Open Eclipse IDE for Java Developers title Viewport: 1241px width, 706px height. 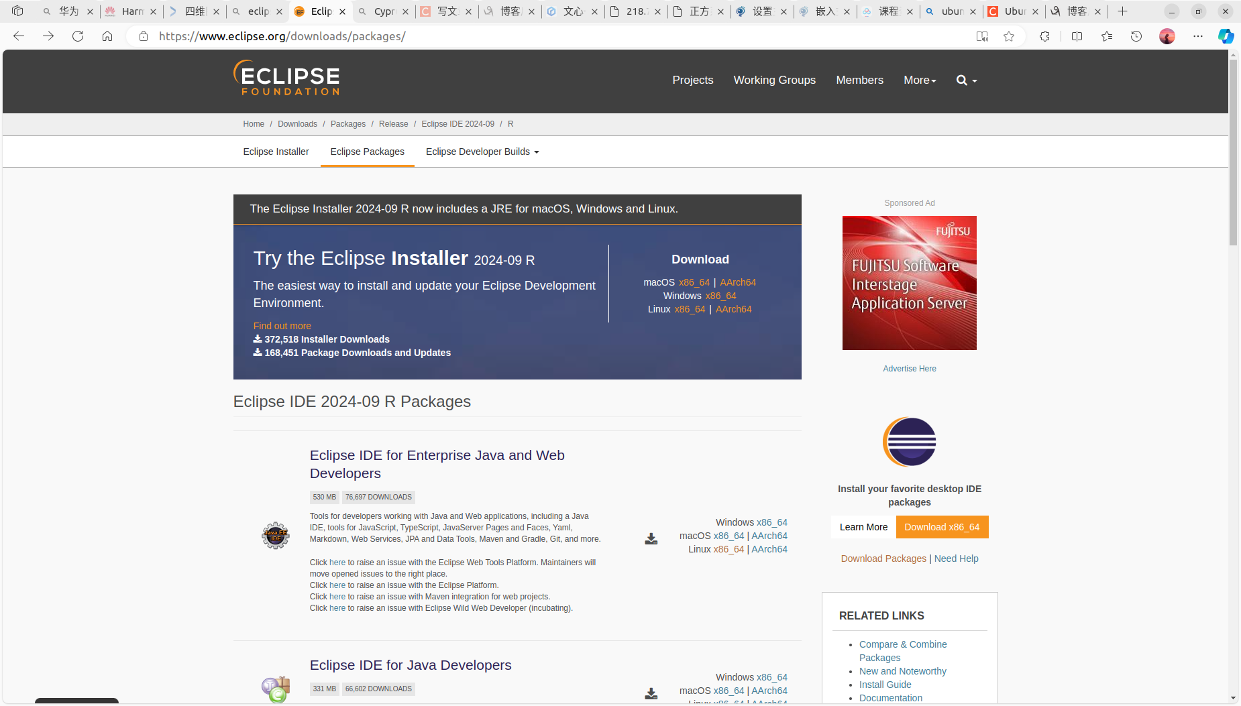pyautogui.click(x=411, y=665)
